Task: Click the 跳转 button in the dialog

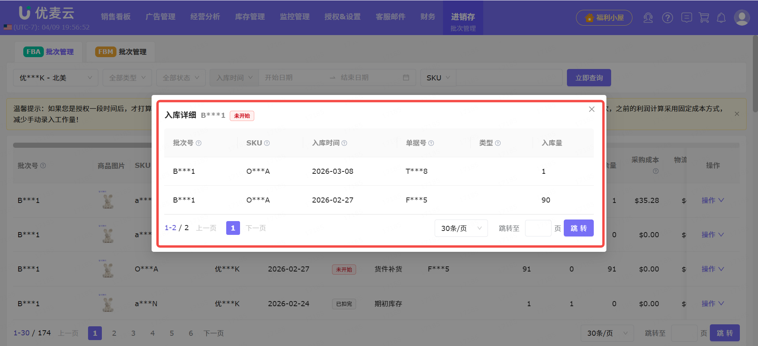Action: [578, 228]
